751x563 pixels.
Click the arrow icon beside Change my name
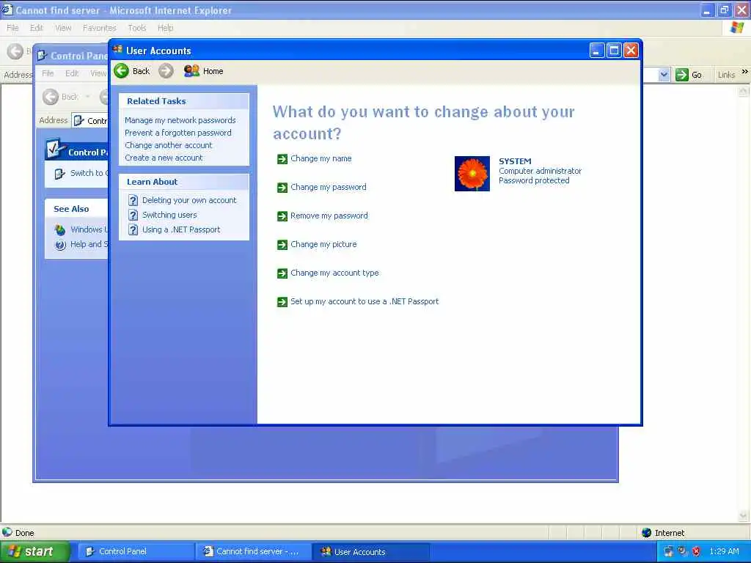pos(282,159)
